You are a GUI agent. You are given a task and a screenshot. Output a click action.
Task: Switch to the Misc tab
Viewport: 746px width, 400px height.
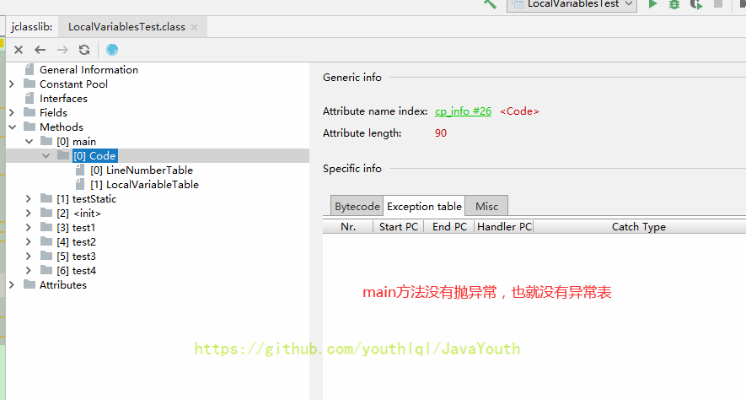(486, 206)
